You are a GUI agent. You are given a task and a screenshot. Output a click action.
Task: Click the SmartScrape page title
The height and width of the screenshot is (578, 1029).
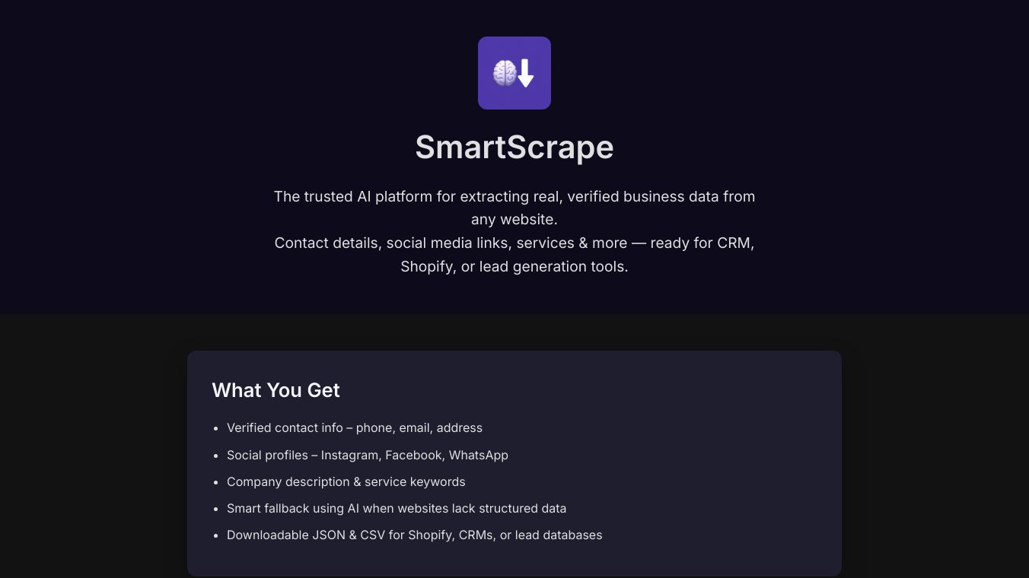click(514, 147)
